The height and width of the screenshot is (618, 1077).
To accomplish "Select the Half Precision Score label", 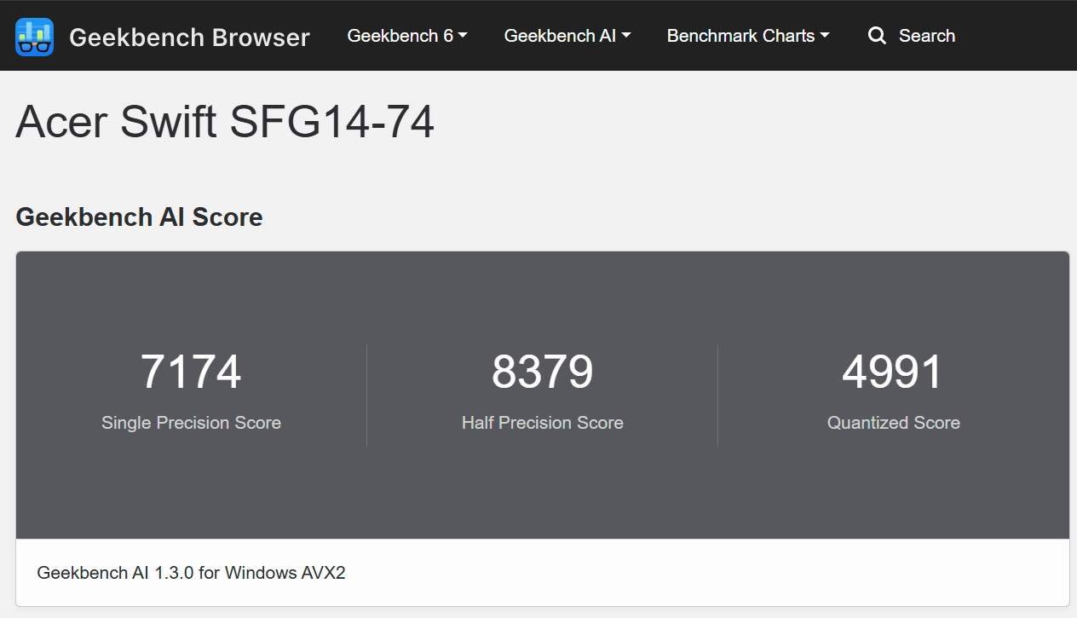I will (543, 423).
